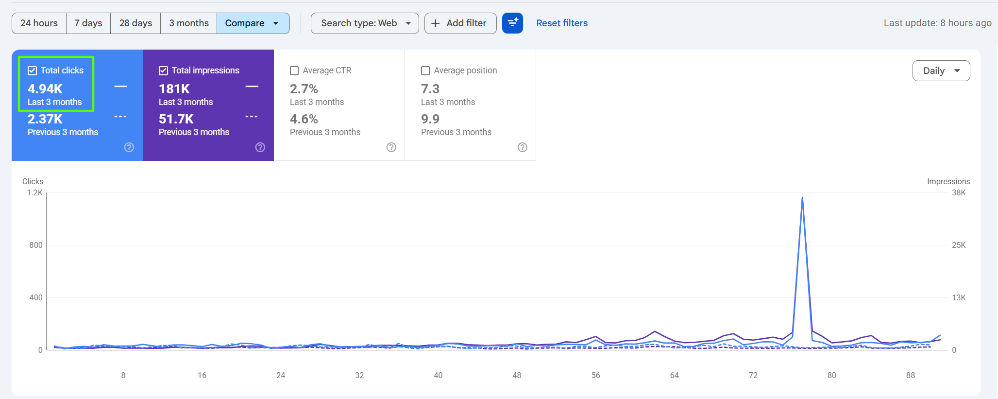The image size is (998, 399).
Task: Click the 9.9 previous position value
Action: tap(430, 119)
